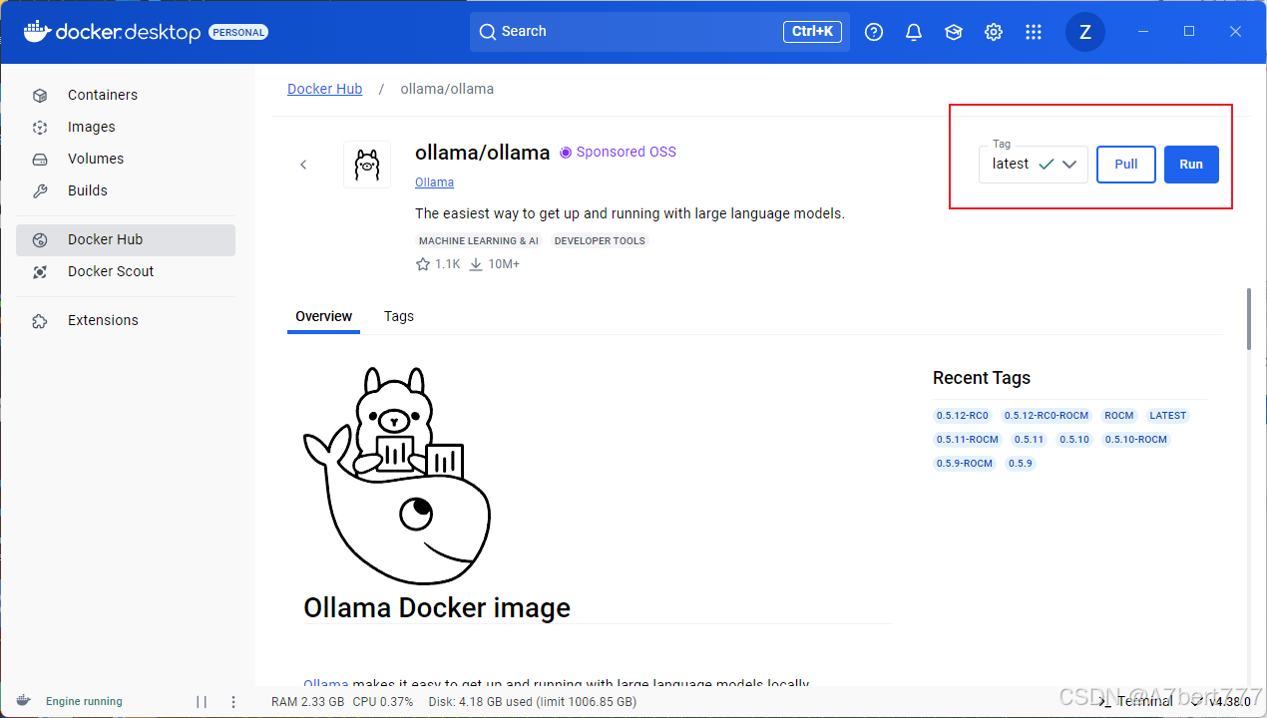Open the Volumes section
This screenshot has height=718, width=1267.
(126, 159)
